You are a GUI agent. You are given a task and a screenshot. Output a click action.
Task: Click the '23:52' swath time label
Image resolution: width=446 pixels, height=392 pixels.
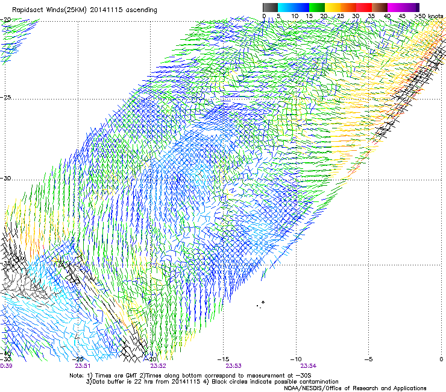point(158,366)
